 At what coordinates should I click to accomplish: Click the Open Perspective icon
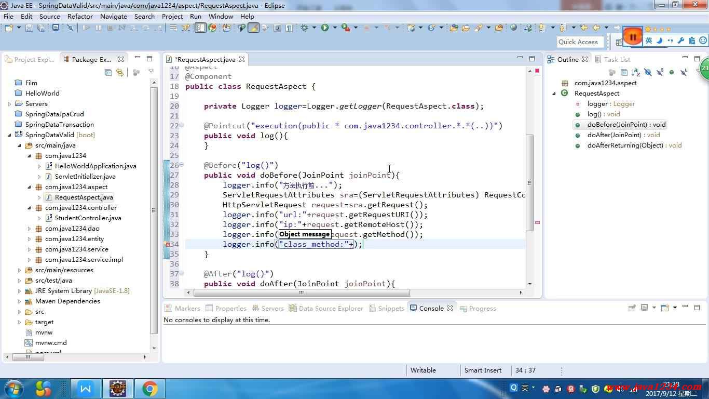click(x=619, y=42)
